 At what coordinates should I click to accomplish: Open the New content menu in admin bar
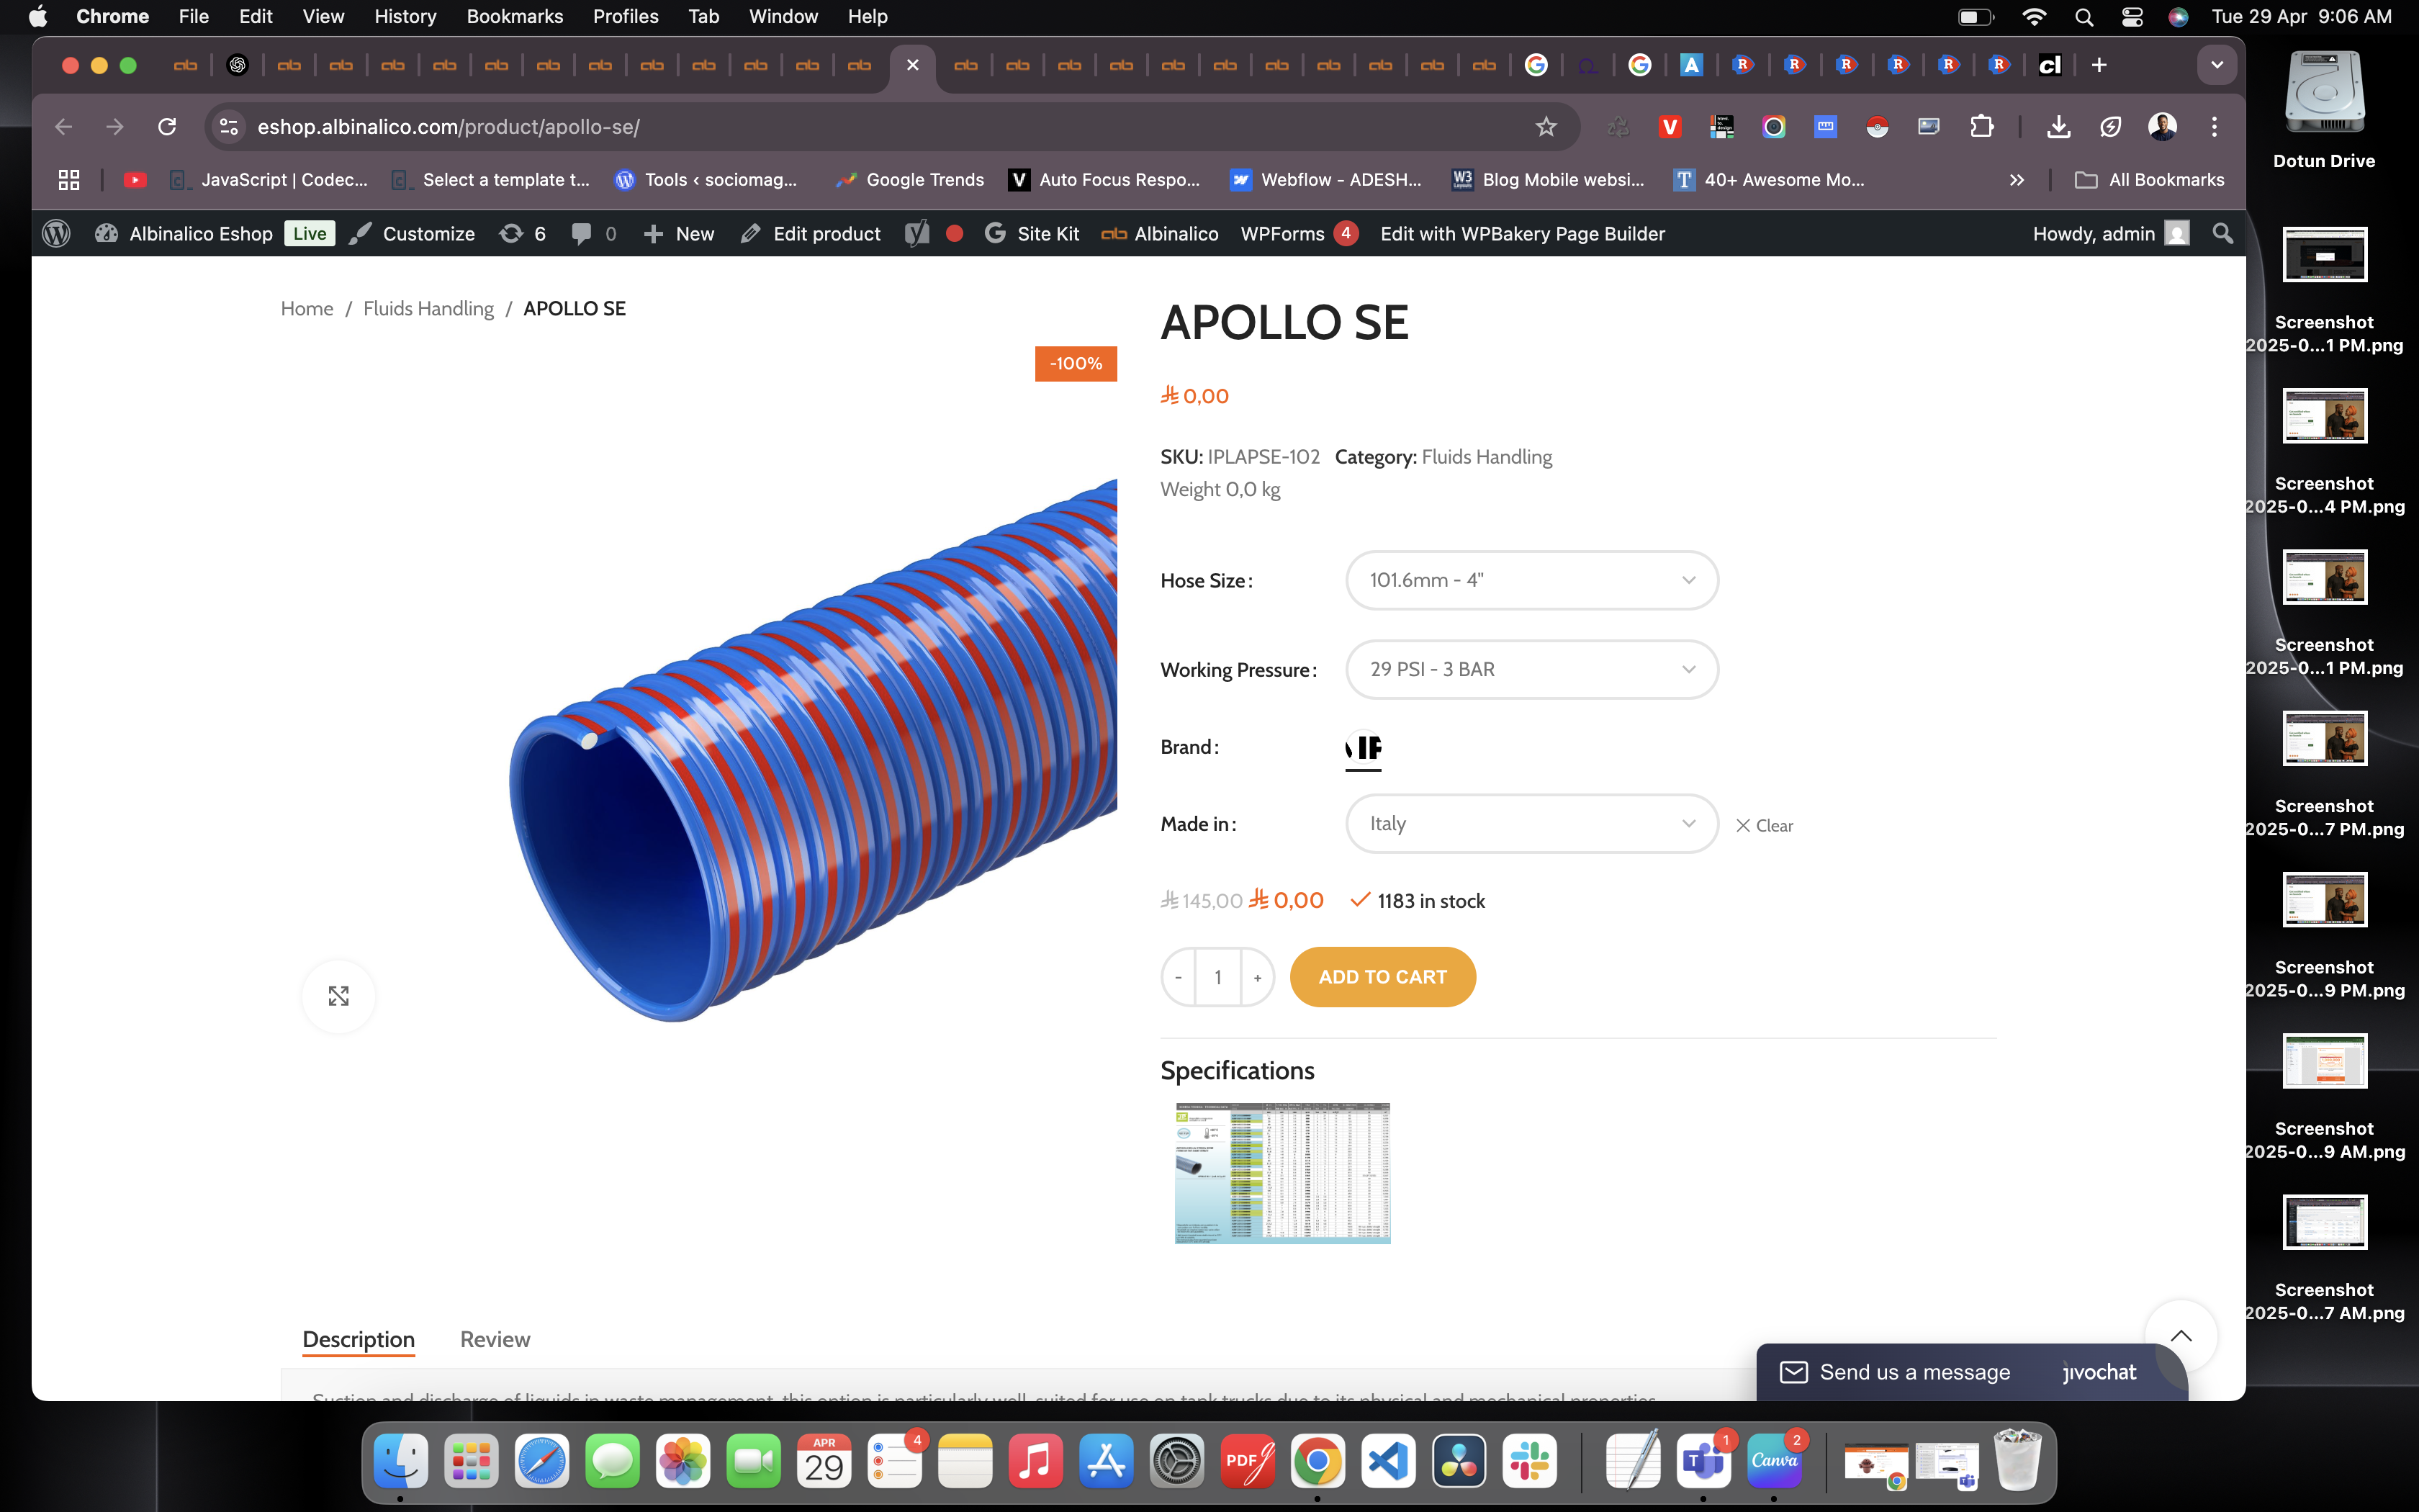tap(679, 233)
